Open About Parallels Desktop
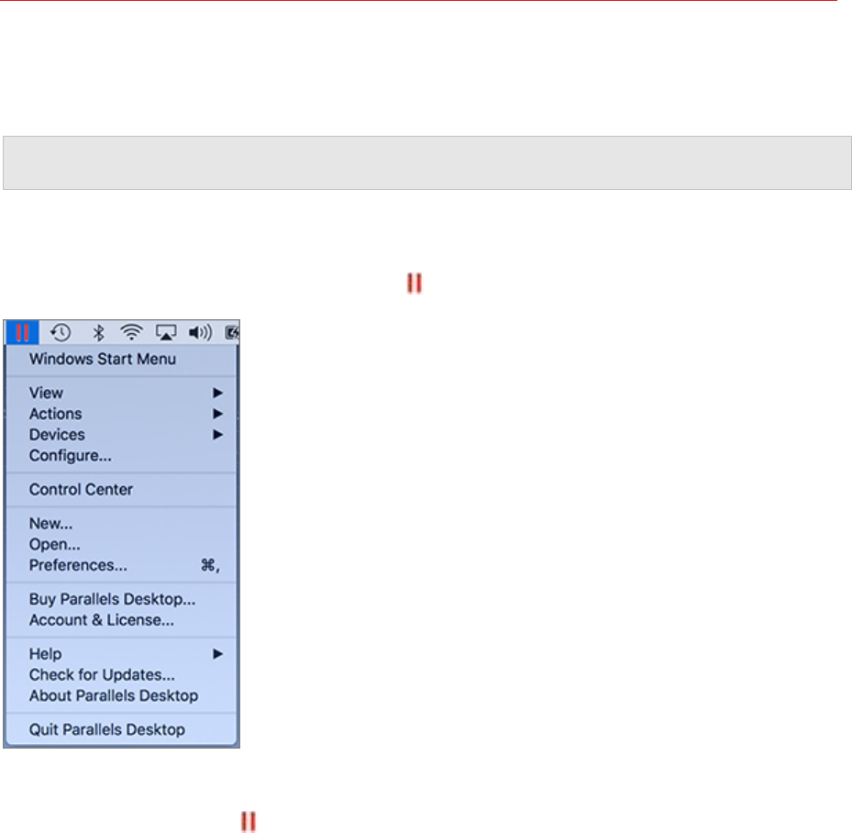Screen dimensions: 852x833 click(122, 695)
